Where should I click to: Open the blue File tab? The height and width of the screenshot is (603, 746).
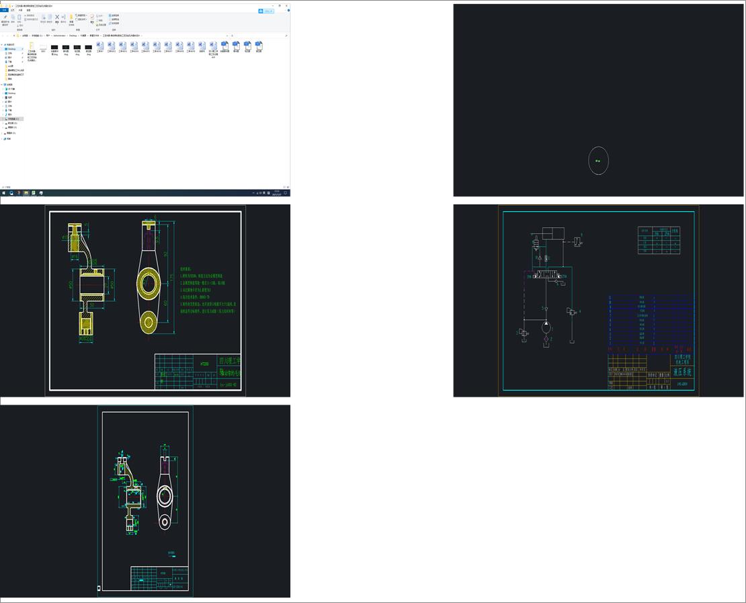[x=4, y=10]
